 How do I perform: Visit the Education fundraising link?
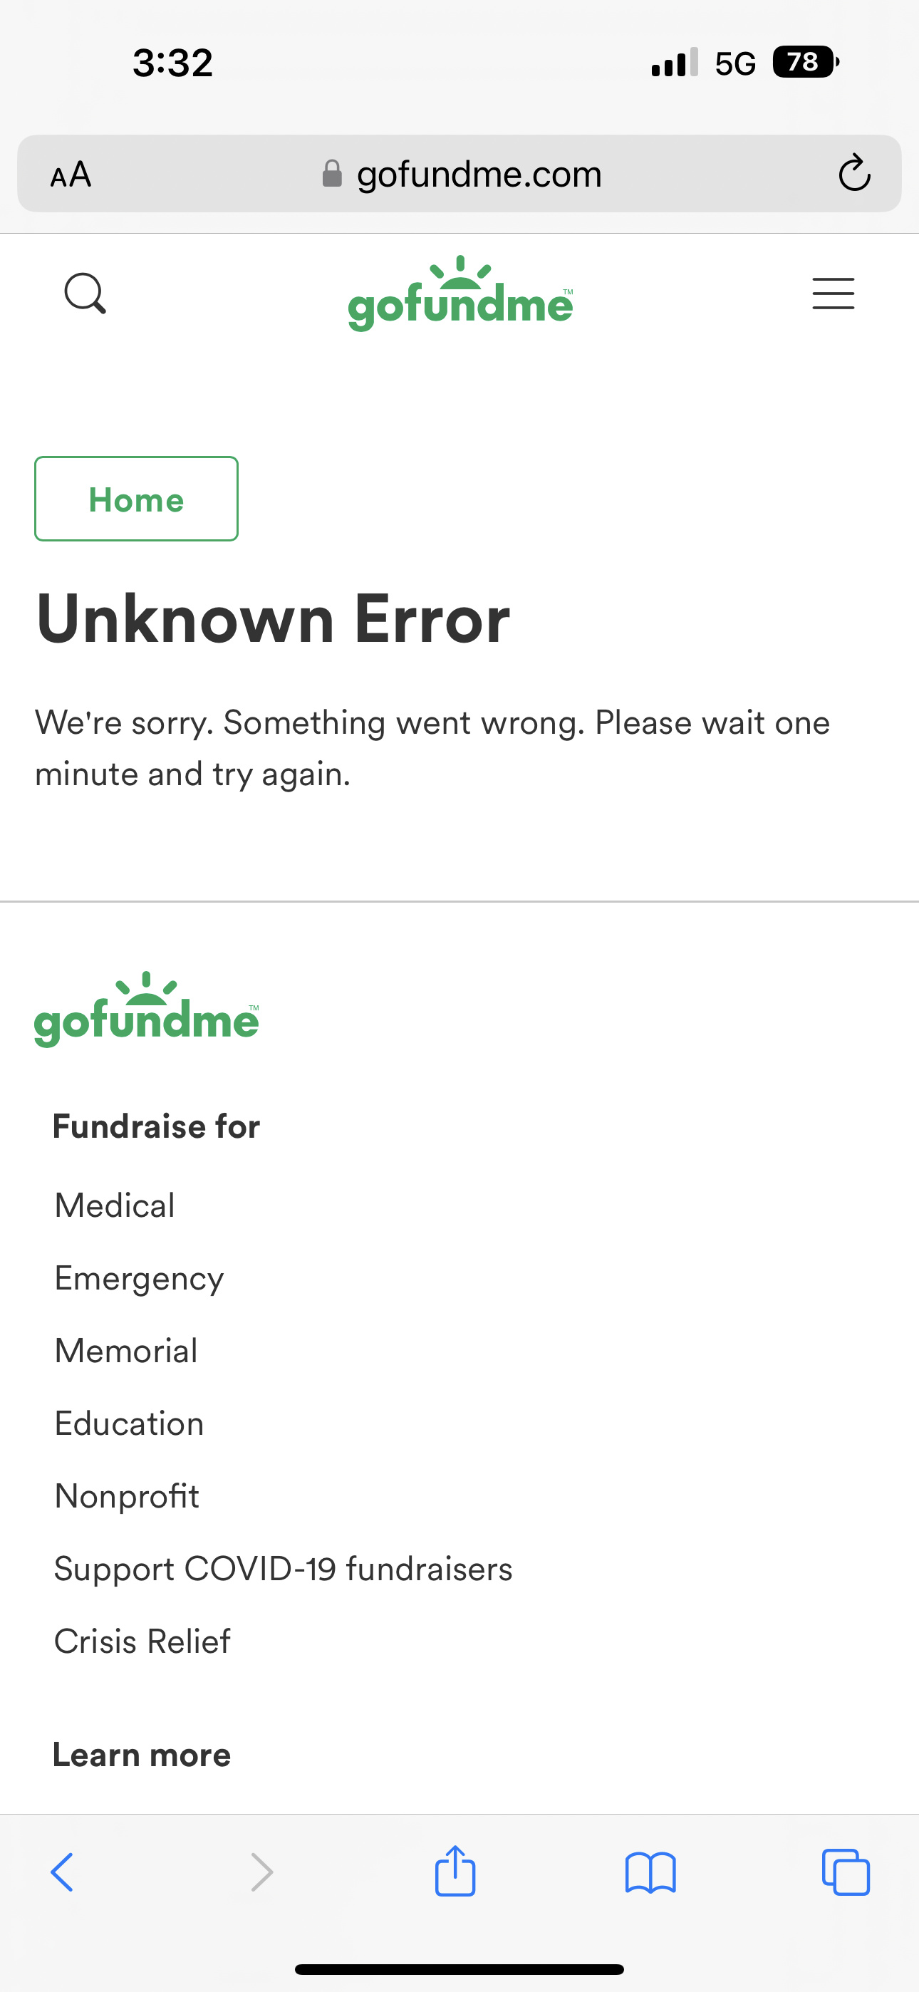tap(129, 1423)
